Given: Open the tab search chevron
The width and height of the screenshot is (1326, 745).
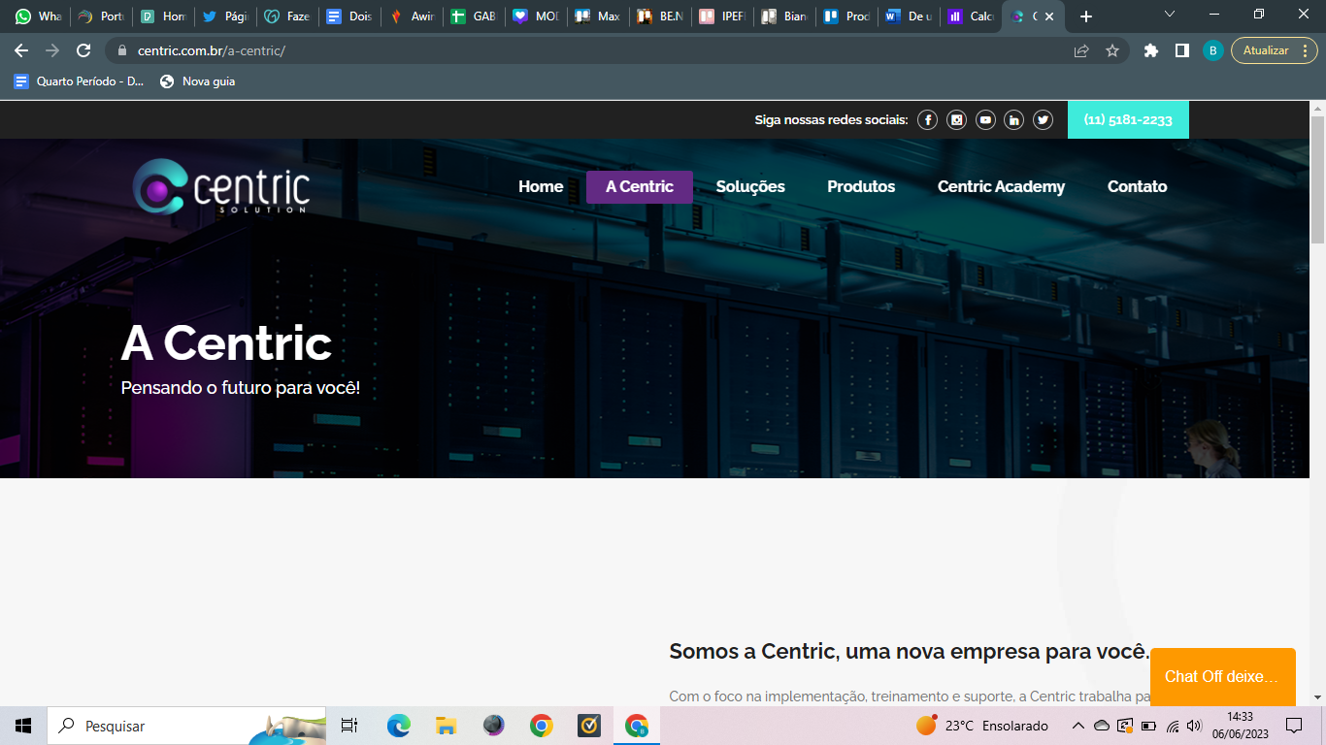Looking at the screenshot, I should coord(1170,15).
